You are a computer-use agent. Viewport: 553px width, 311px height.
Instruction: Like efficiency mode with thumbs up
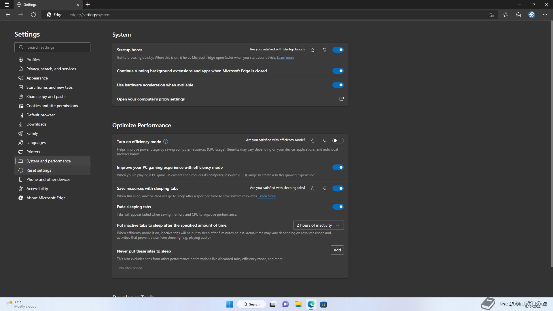[313, 141]
